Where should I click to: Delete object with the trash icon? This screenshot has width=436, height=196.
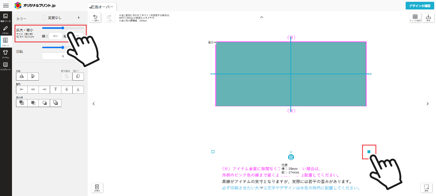click(291, 157)
